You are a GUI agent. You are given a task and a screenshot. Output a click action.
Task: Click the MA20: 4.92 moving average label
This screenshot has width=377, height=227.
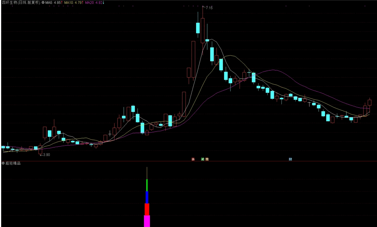pos(95,3)
